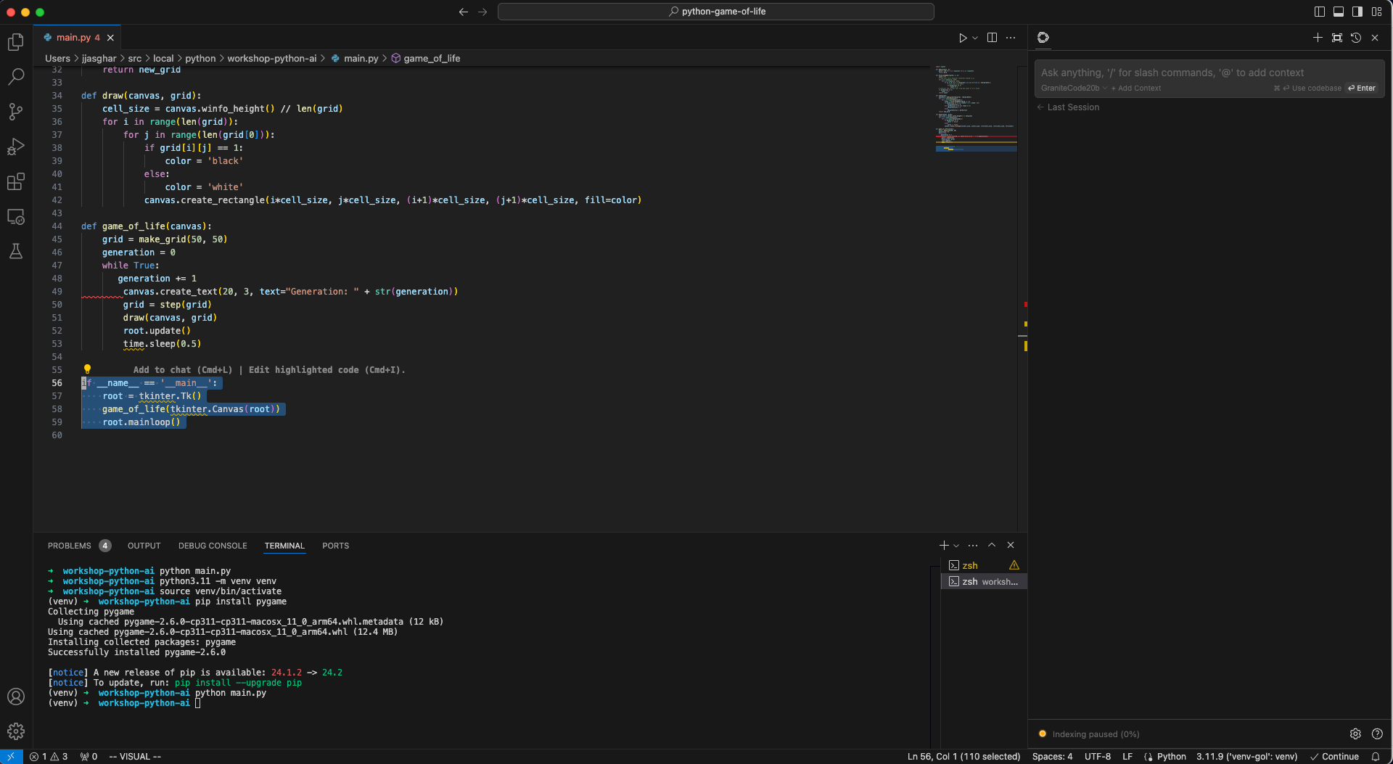View Continue session history
Viewport: 1393px width, 764px height.
point(1356,38)
